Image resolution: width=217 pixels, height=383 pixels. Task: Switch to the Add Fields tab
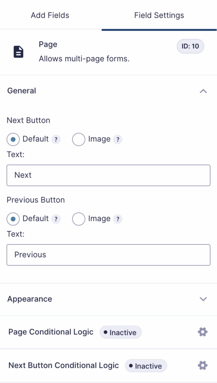(49, 15)
